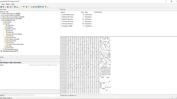
Task: Collapse the NONAME [NTFS] tree node
Action: pyautogui.click(x=2, y=20)
